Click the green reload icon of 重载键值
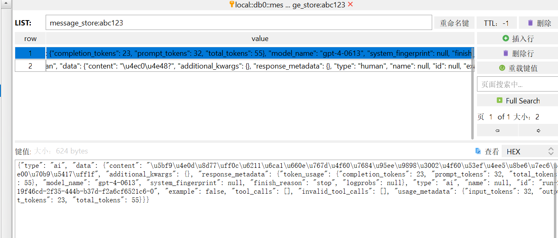 [502, 68]
